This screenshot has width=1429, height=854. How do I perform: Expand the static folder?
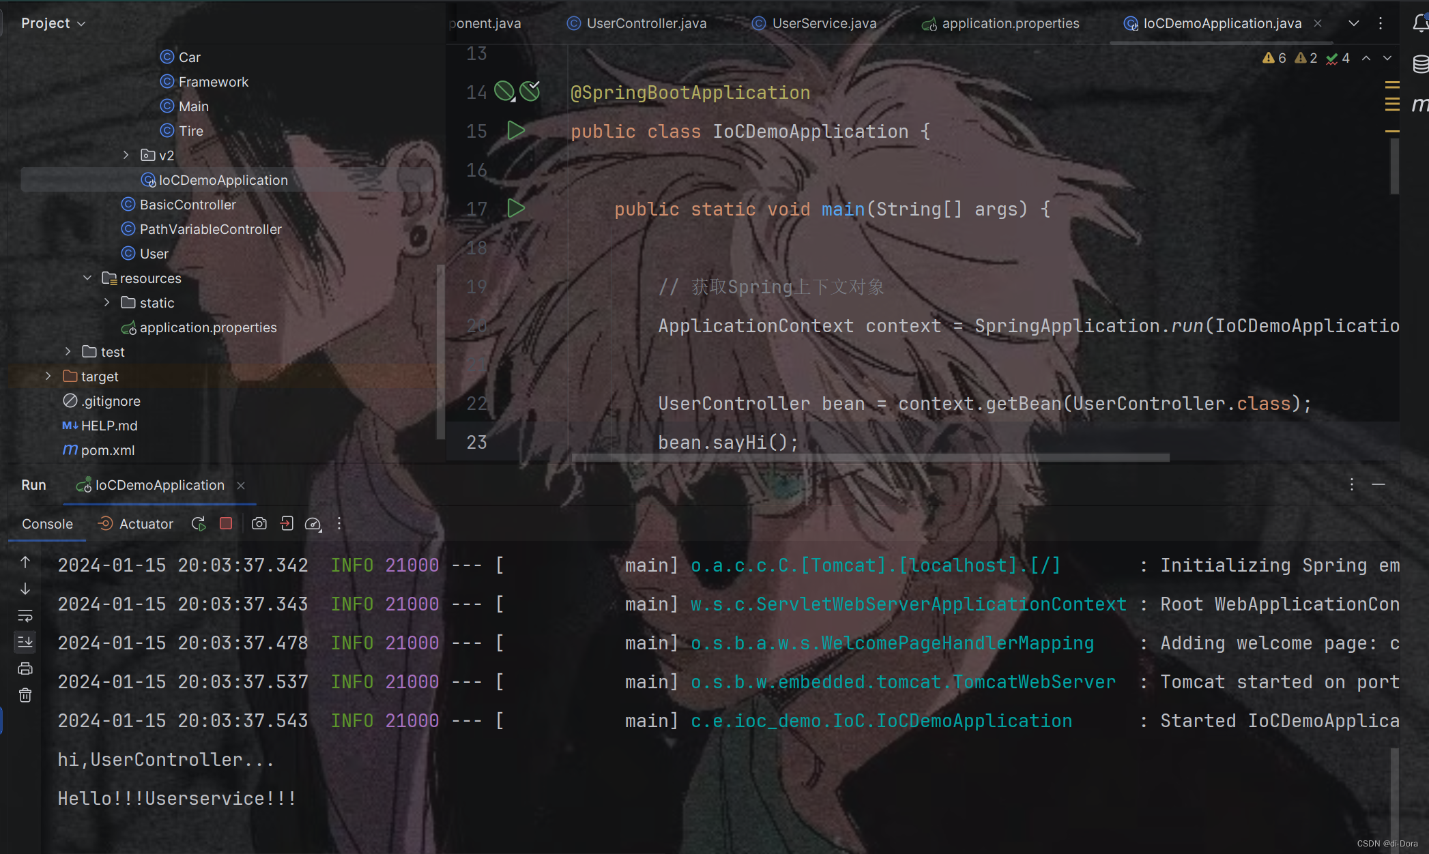click(106, 302)
